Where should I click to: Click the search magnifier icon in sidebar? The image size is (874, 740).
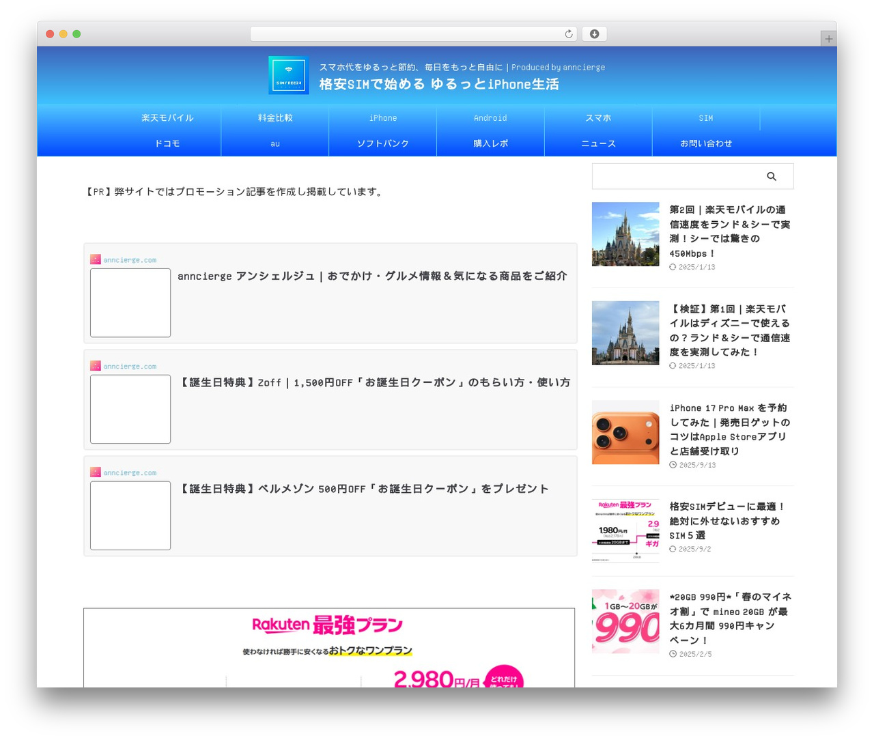772,176
